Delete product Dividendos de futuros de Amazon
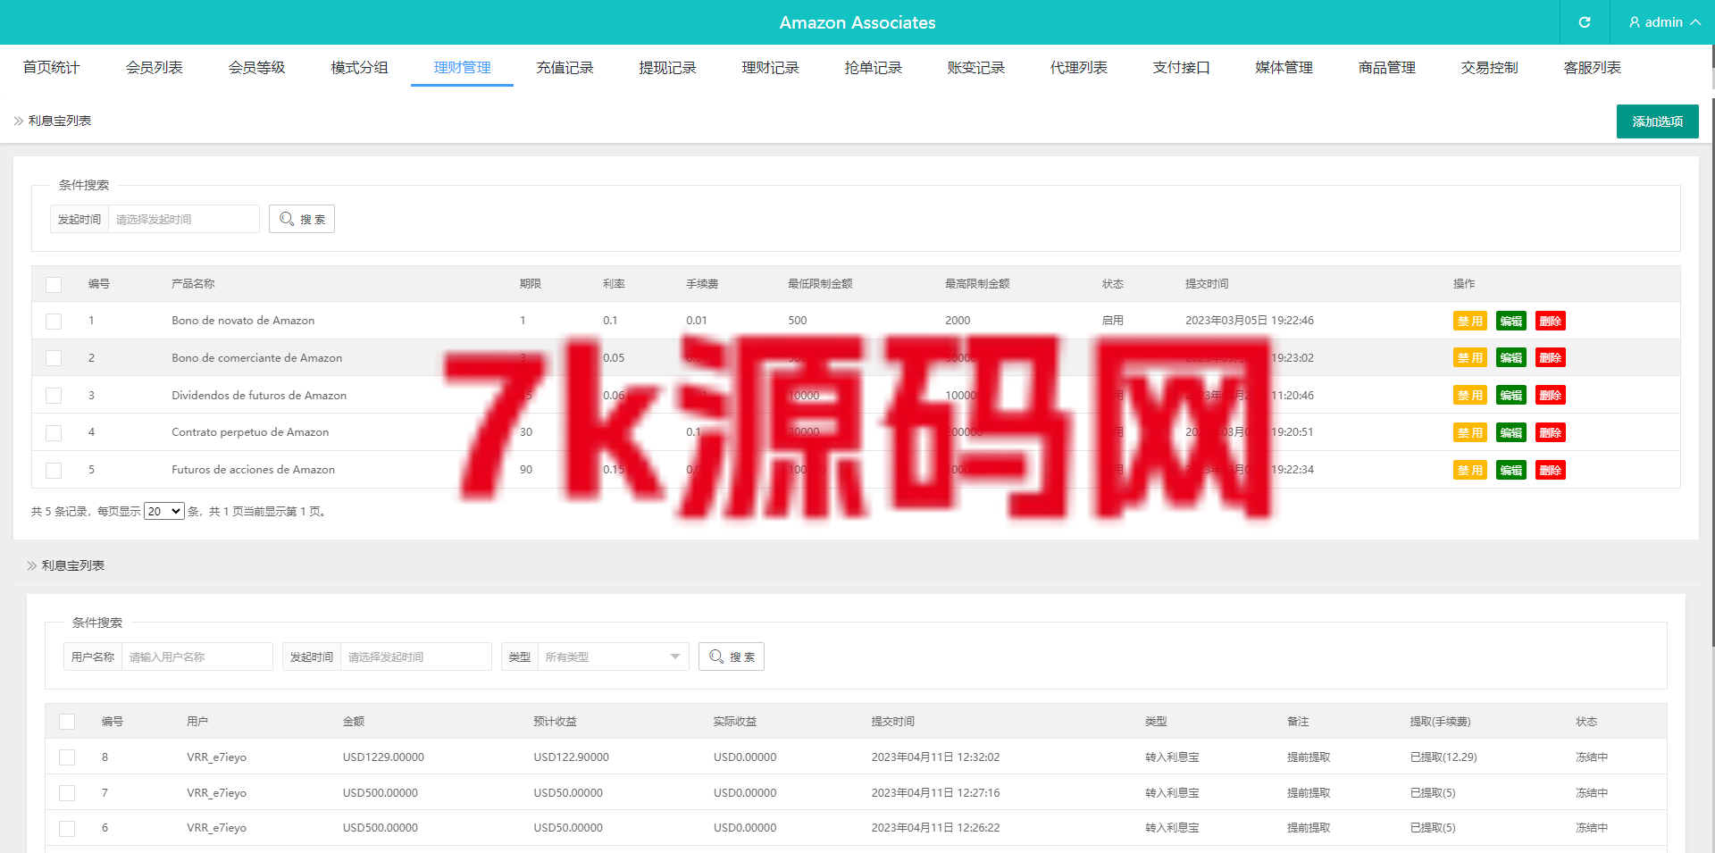This screenshot has width=1715, height=853. click(1551, 395)
